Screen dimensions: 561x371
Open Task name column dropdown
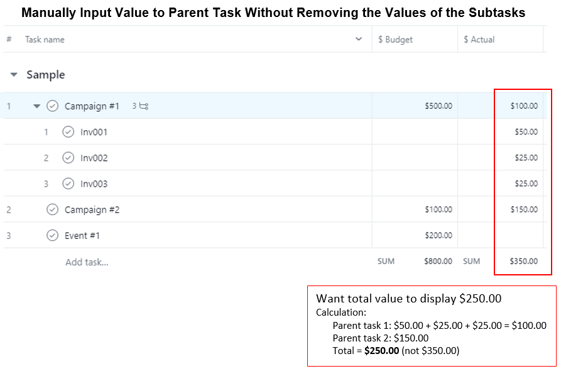(359, 39)
